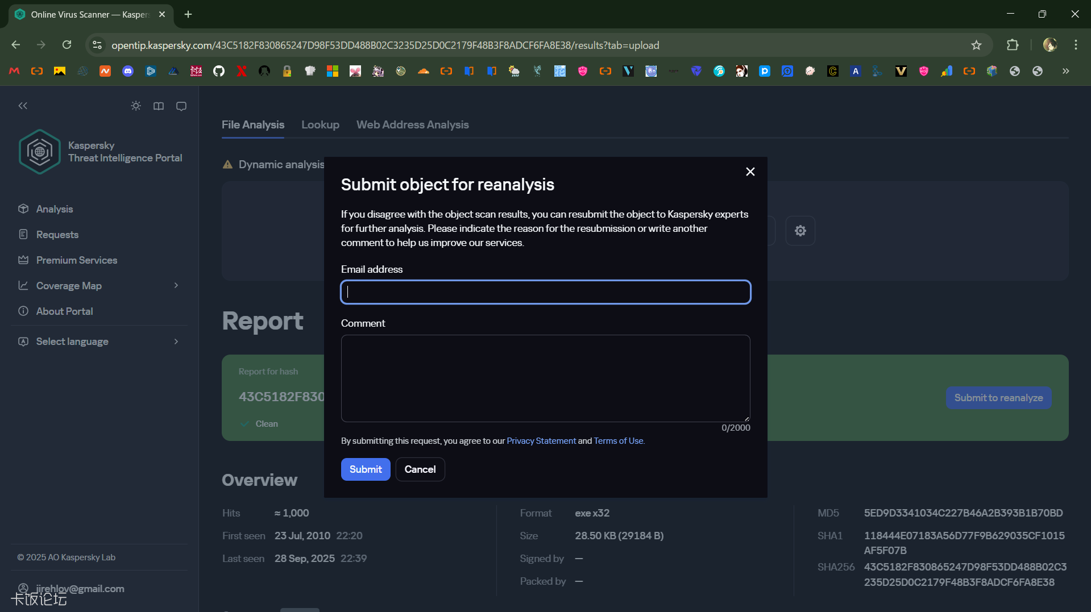Image resolution: width=1091 pixels, height=612 pixels.
Task: Switch to the Lookup tab
Action: 320,125
